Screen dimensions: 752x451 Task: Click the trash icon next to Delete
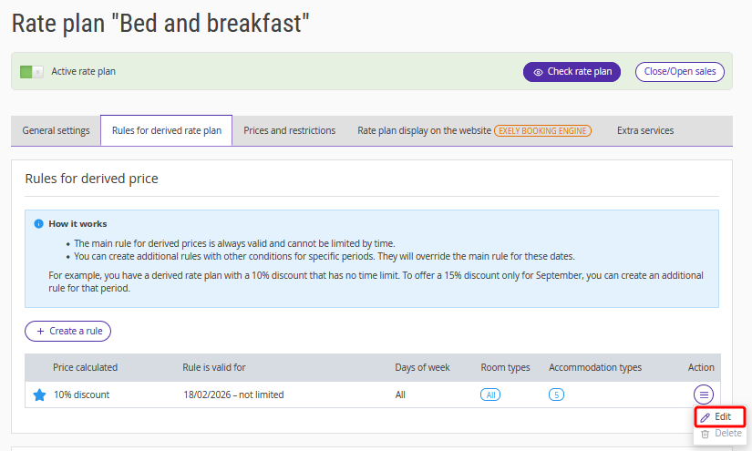point(705,434)
